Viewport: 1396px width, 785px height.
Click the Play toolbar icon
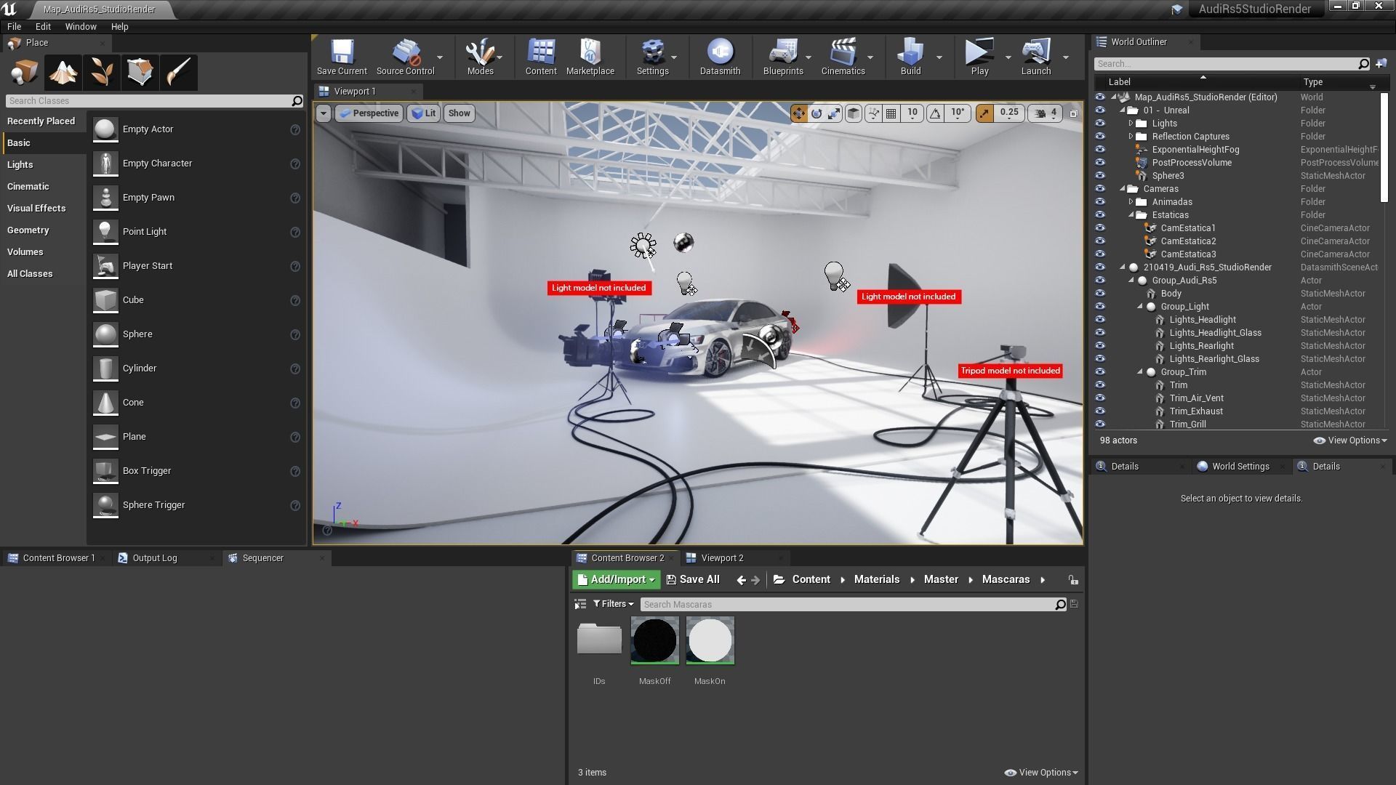pos(979,57)
